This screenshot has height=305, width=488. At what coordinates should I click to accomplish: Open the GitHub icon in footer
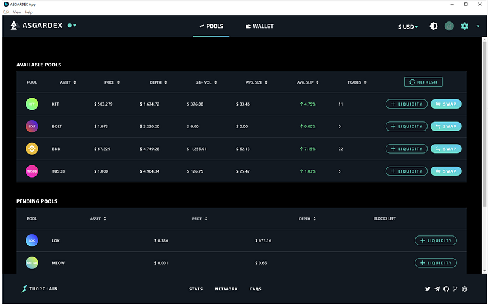tap(447, 289)
